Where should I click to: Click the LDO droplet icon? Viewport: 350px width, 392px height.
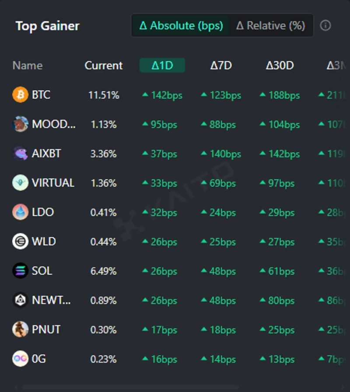tap(20, 212)
